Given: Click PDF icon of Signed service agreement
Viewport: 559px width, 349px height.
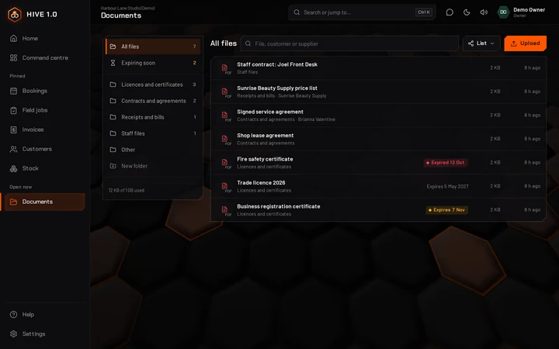Looking at the screenshot, I should pyautogui.click(x=225, y=116).
